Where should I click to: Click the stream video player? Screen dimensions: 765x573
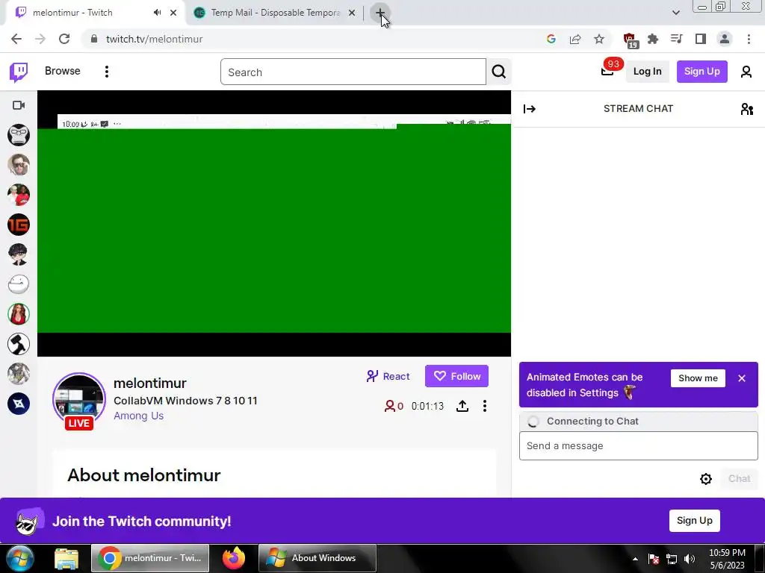(x=274, y=224)
